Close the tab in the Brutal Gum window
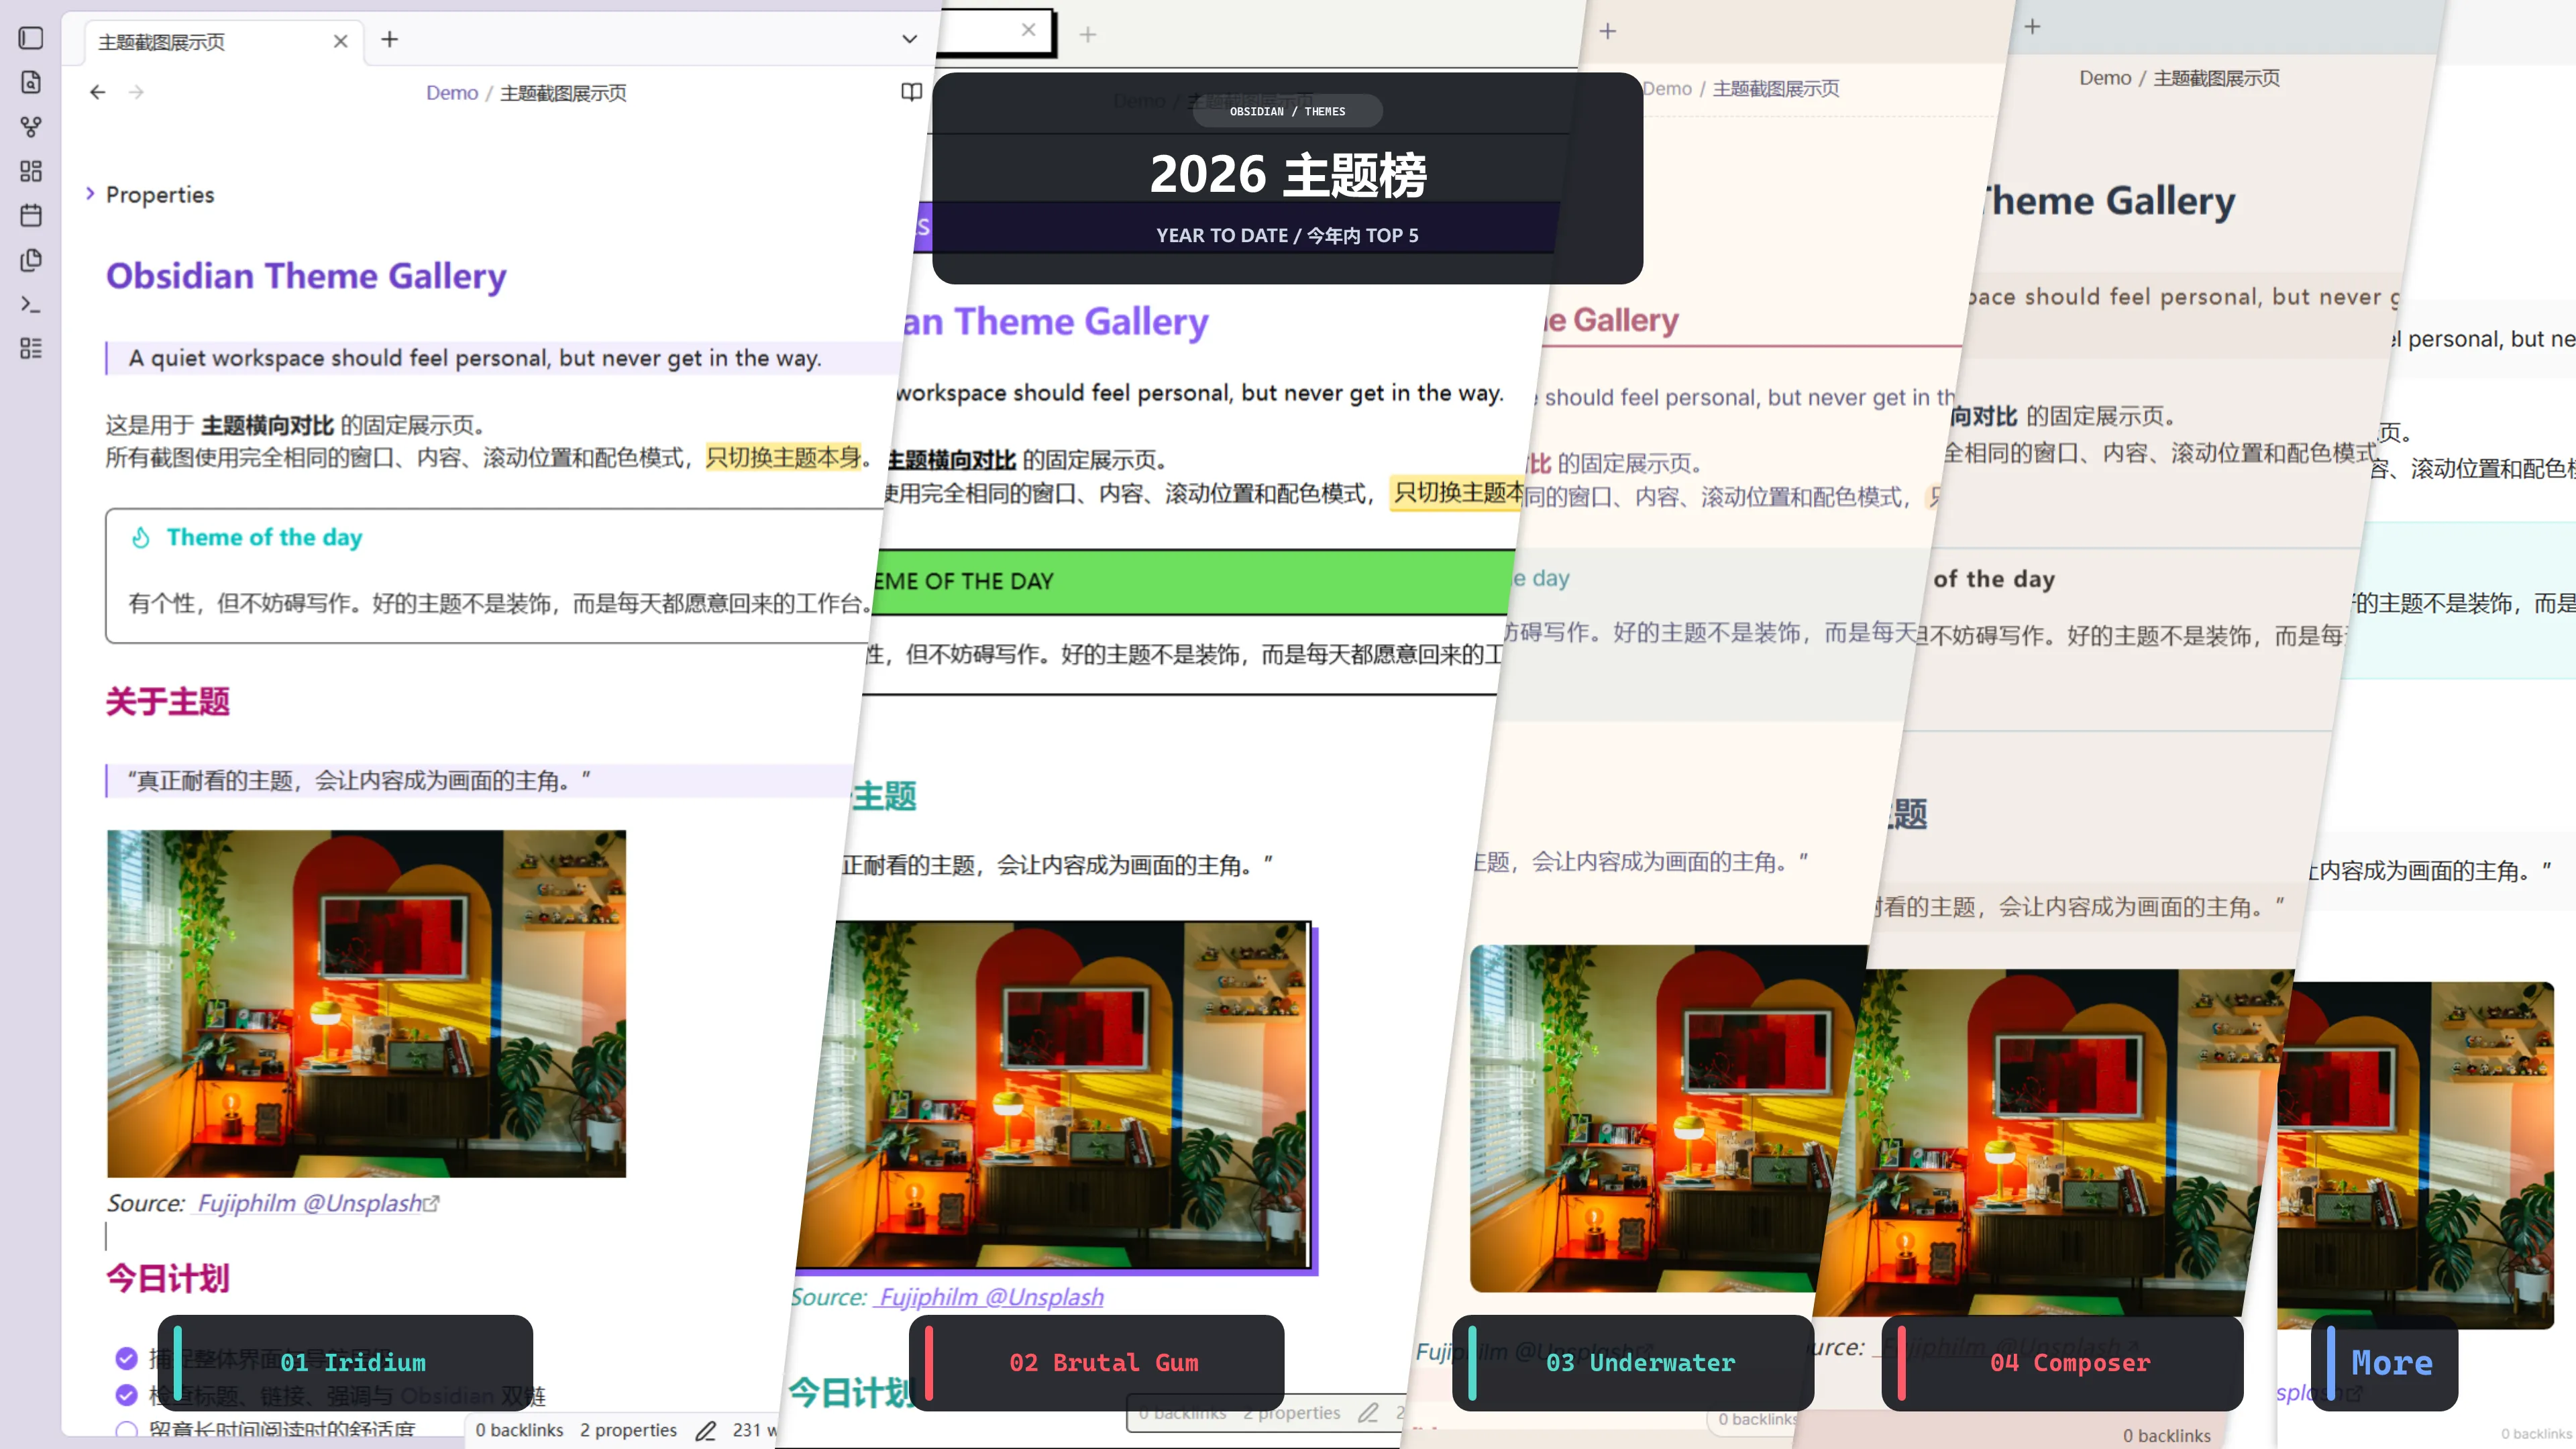 [1028, 30]
